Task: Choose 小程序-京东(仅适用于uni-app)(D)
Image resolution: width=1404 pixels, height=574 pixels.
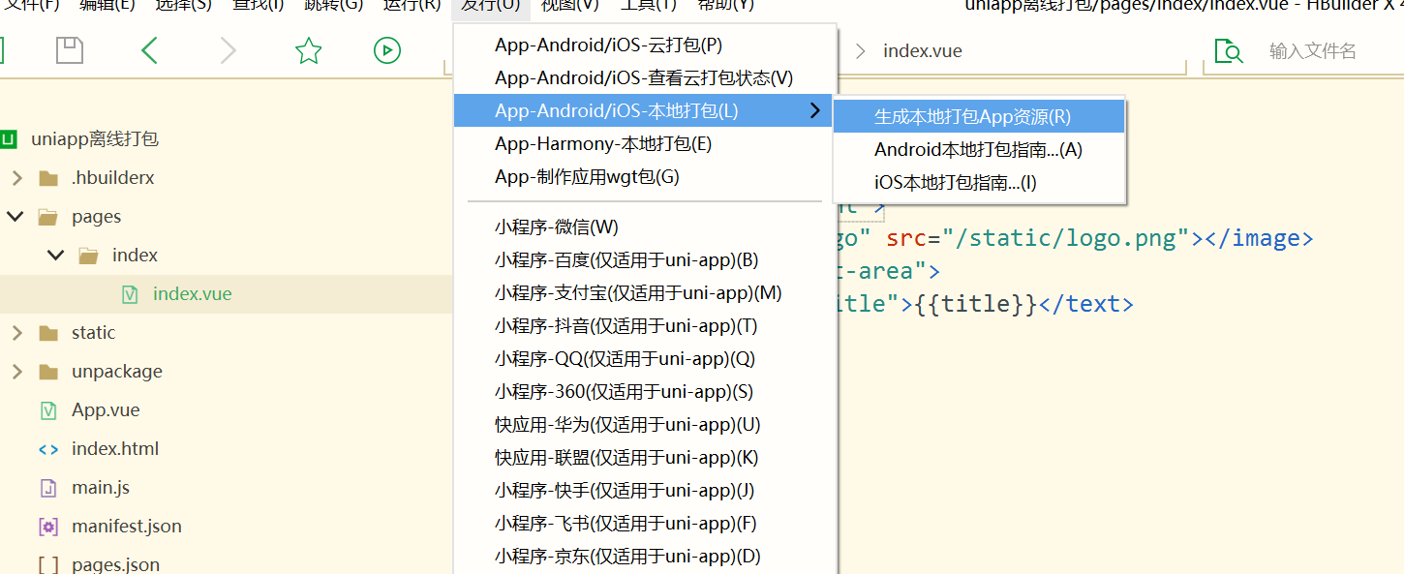Action: point(645,557)
